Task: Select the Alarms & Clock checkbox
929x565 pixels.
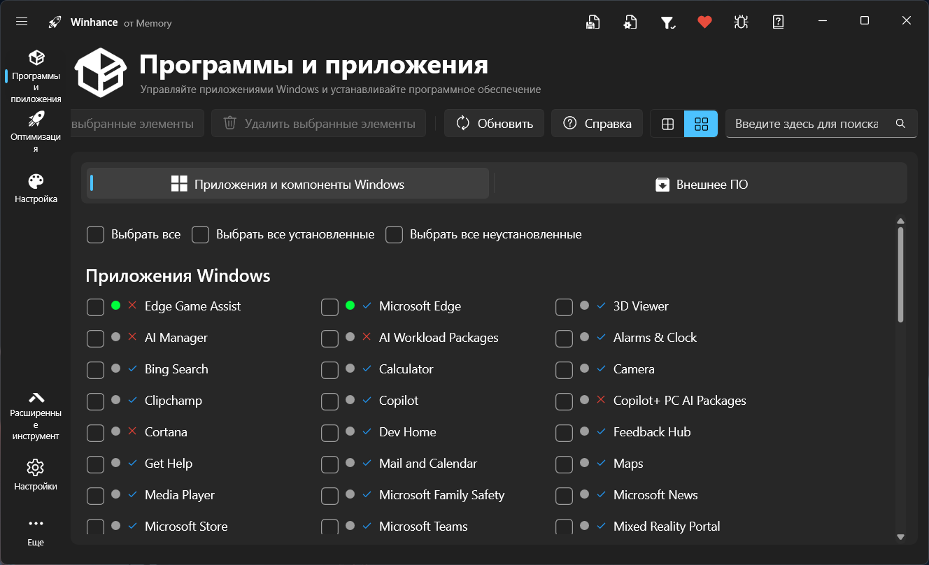Action: coord(565,338)
